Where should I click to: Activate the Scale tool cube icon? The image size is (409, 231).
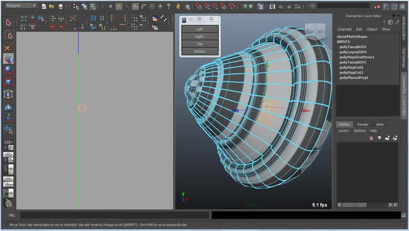click(x=8, y=82)
